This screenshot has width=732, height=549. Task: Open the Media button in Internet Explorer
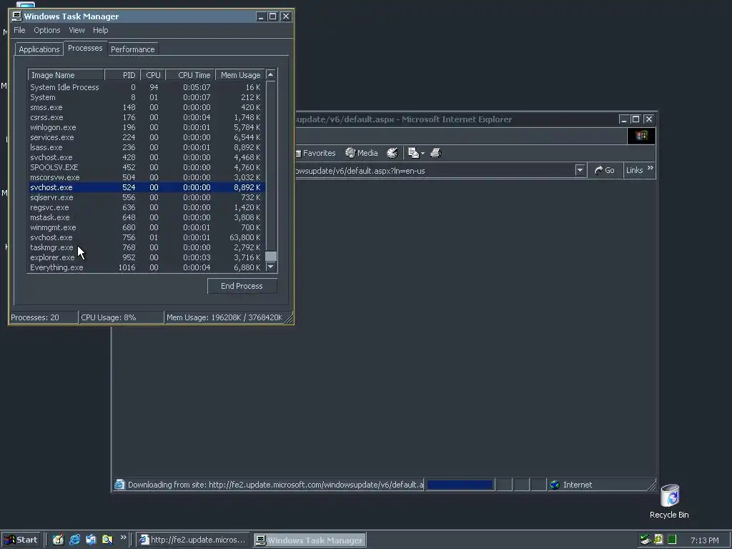point(361,153)
